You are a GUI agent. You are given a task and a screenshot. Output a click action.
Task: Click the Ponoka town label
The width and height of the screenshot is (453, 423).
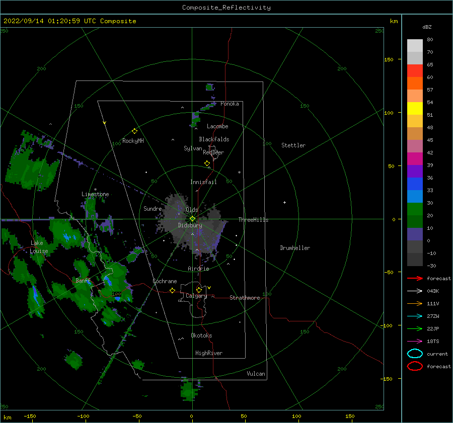point(230,104)
